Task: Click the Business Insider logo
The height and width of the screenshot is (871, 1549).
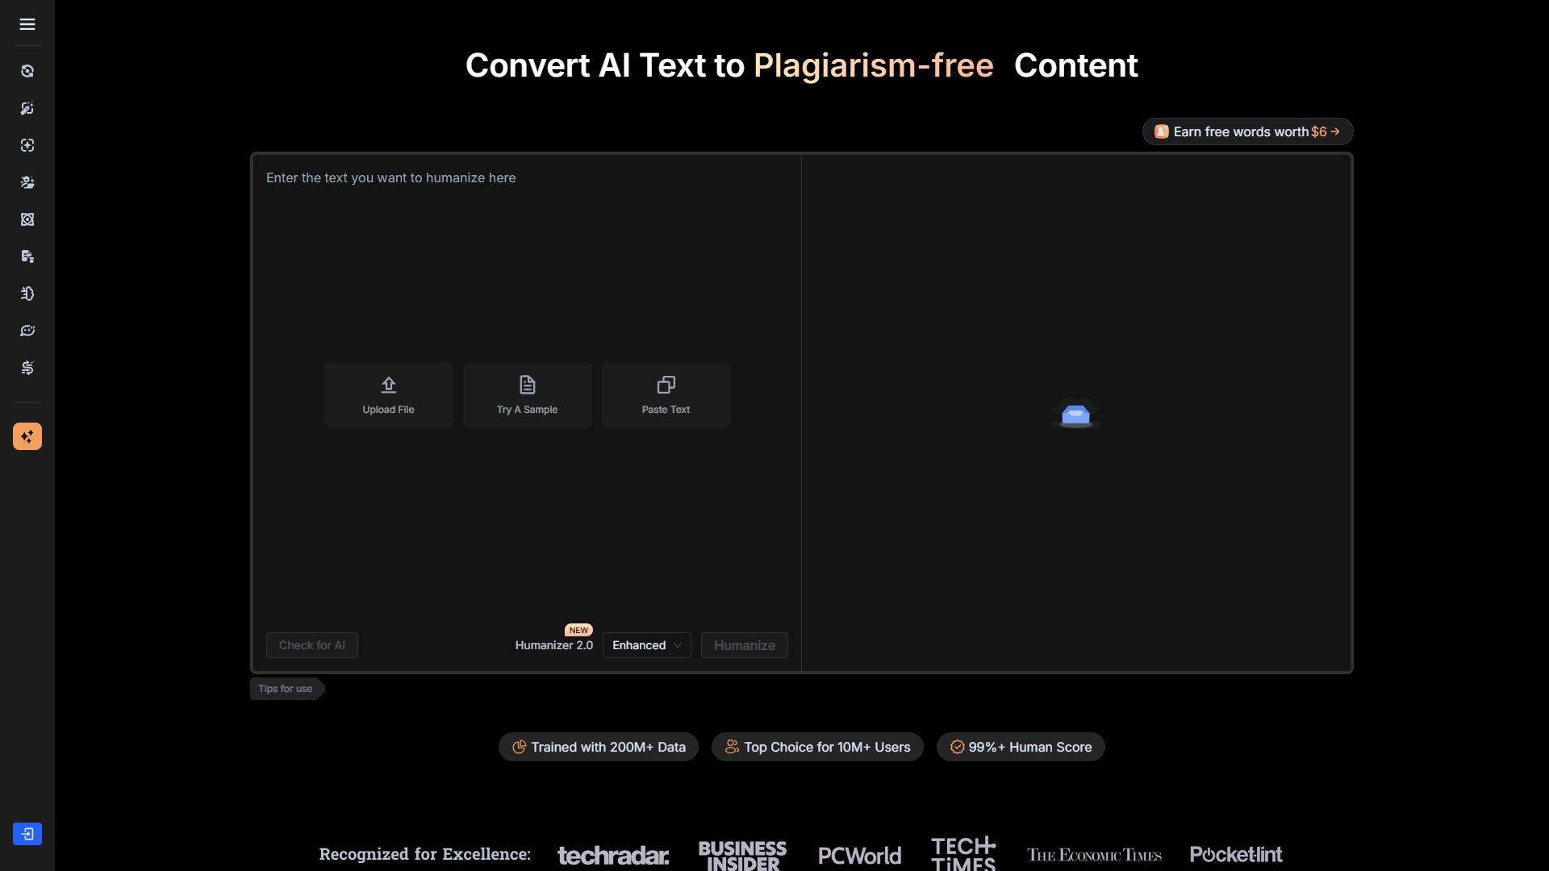Action: click(x=742, y=855)
